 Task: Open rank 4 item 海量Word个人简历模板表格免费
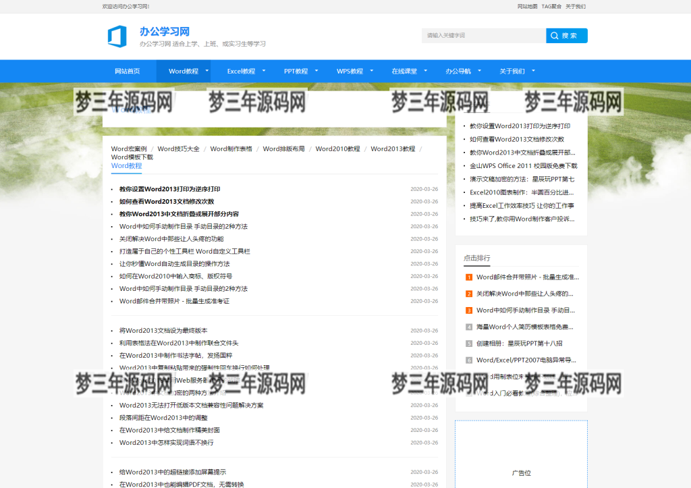[525, 327]
